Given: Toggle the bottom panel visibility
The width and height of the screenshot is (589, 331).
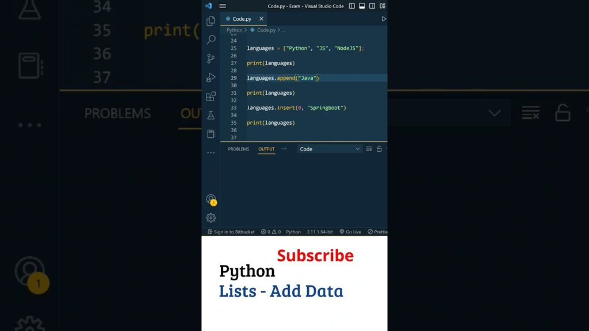Looking at the screenshot, I should (362, 6).
